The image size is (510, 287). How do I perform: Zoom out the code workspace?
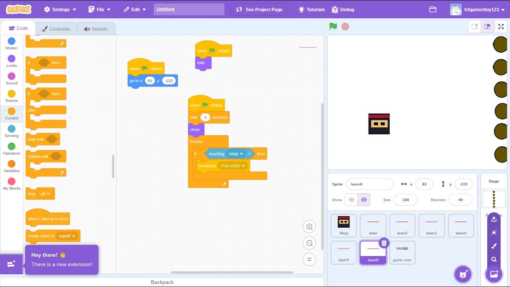click(x=309, y=243)
